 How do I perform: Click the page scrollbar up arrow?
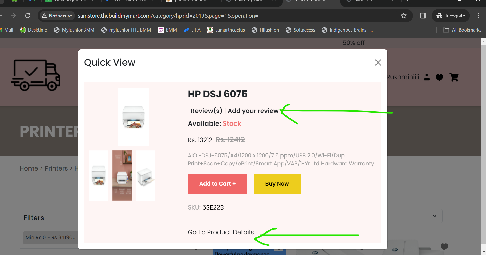pyautogui.click(x=483, y=42)
